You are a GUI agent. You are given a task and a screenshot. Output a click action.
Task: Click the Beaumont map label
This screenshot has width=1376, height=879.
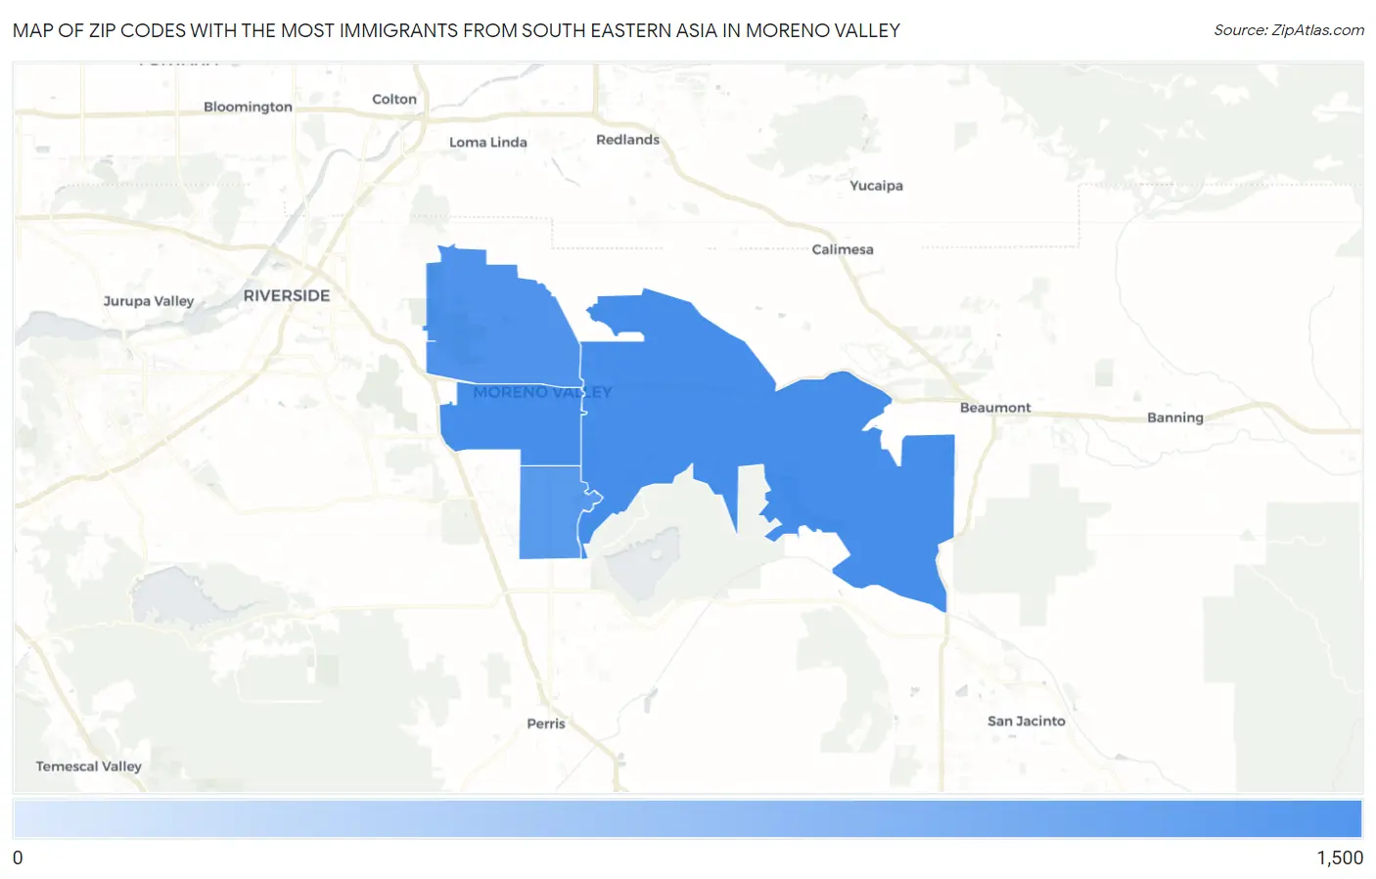(x=995, y=408)
